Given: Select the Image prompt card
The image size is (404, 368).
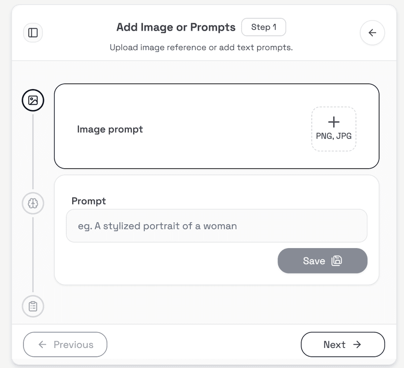Looking at the screenshot, I should pos(217,126).
